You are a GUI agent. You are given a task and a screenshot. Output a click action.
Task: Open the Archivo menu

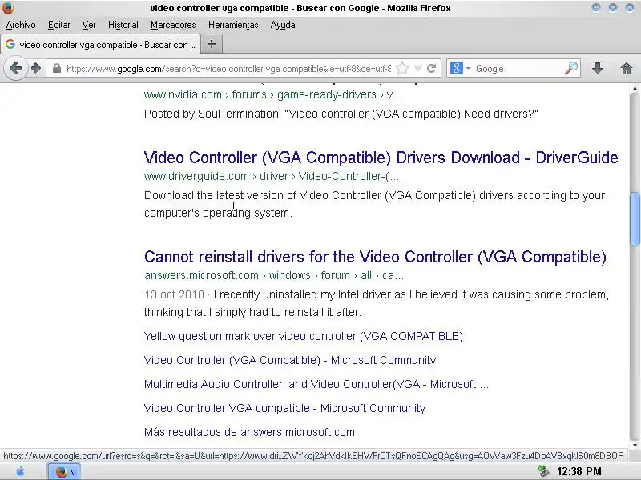[21, 25]
